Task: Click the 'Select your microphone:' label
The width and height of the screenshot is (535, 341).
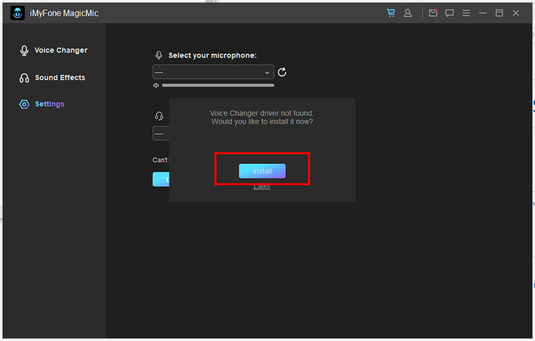Action: click(213, 55)
